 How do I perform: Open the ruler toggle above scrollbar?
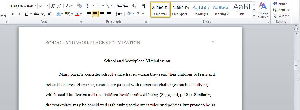[296, 29]
